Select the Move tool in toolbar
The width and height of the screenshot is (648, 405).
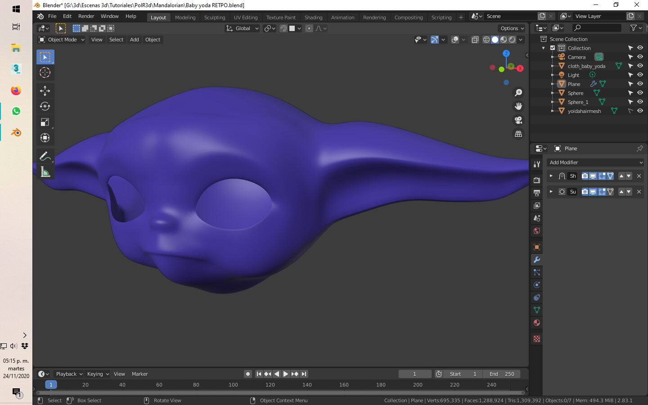click(45, 90)
